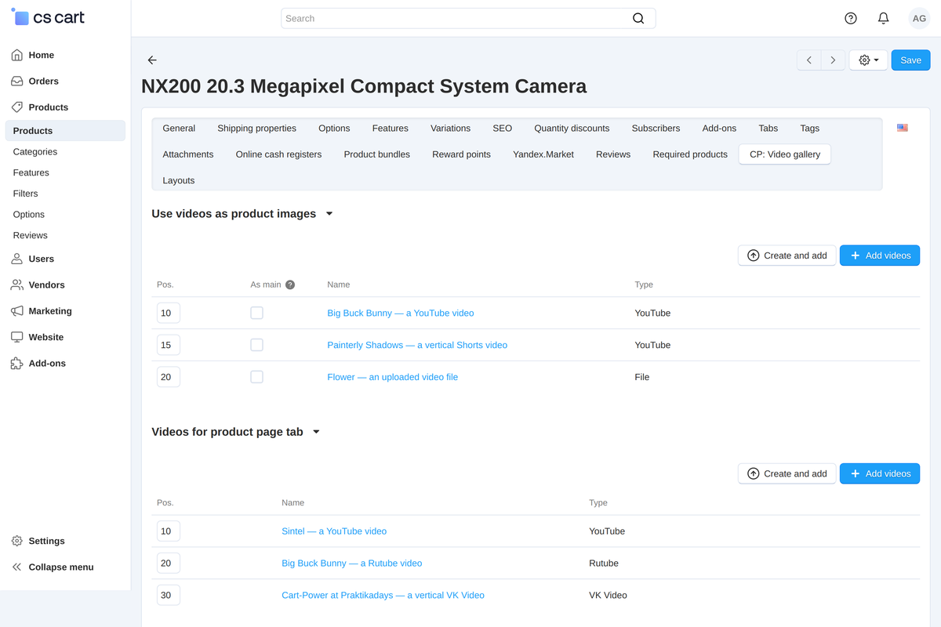
Task: Click Create and add for product page tab
Action: coord(787,473)
